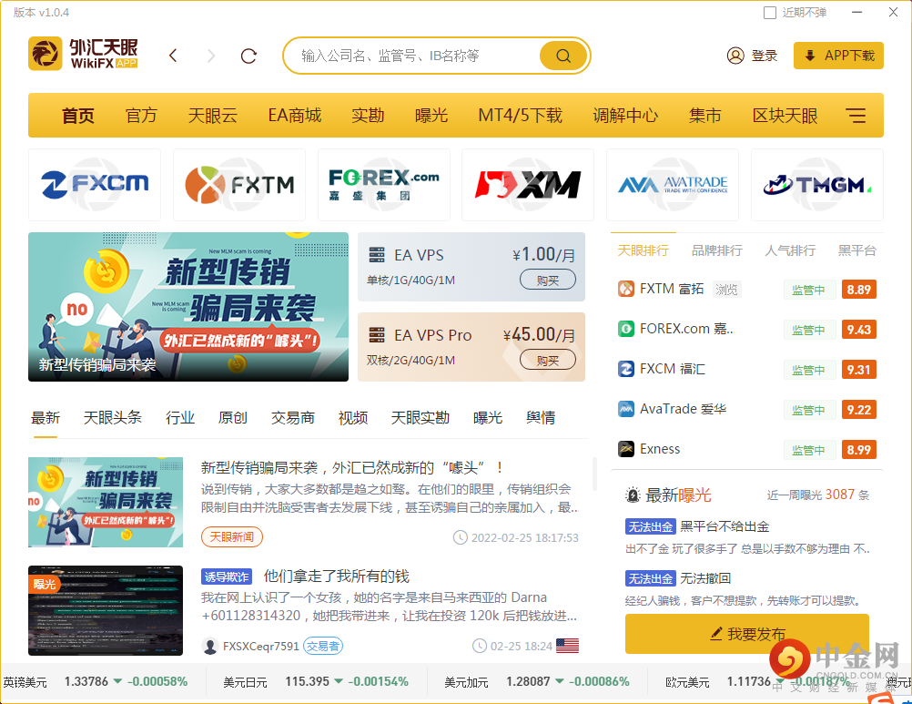Select the 视频 news tab
Viewport: 912px width, 704px height.
point(353,417)
